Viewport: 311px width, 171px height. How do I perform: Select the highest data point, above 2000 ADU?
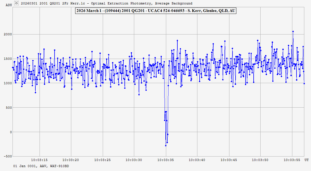[x=293, y=31]
